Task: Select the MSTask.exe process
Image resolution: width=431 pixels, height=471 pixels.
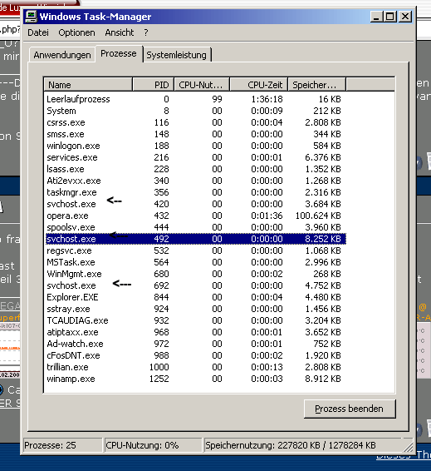Action: click(196, 262)
